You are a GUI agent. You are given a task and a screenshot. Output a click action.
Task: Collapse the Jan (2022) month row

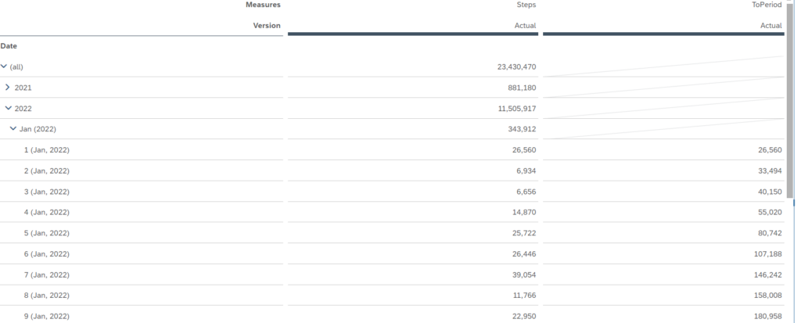click(13, 129)
